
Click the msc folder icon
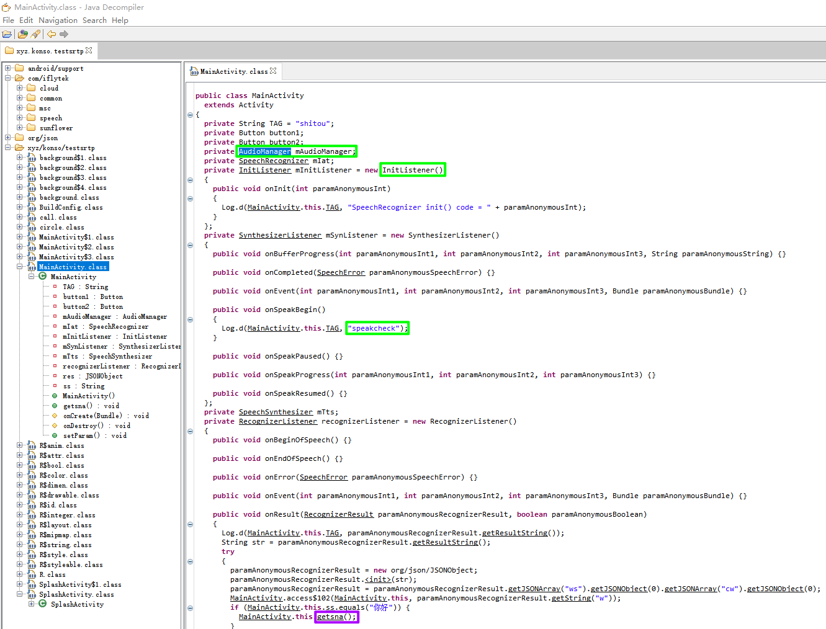coord(31,108)
